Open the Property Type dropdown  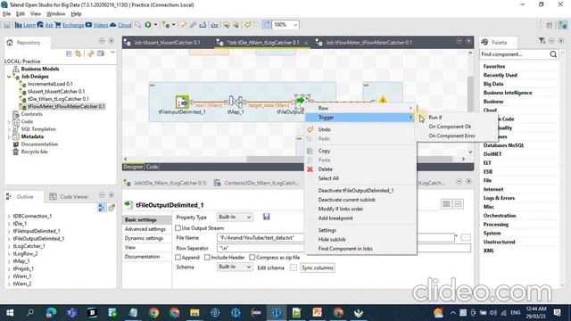click(235, 217)
